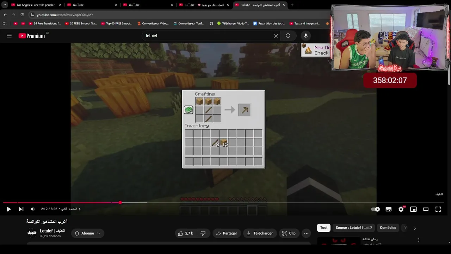Clear the search text with the X
This screenshot has height=254, width=451.
(x=276, y=36)
